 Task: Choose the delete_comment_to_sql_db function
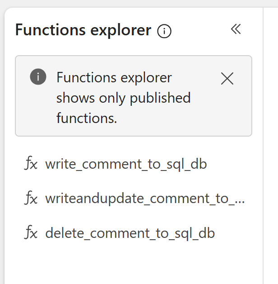[x=130, y=233]
